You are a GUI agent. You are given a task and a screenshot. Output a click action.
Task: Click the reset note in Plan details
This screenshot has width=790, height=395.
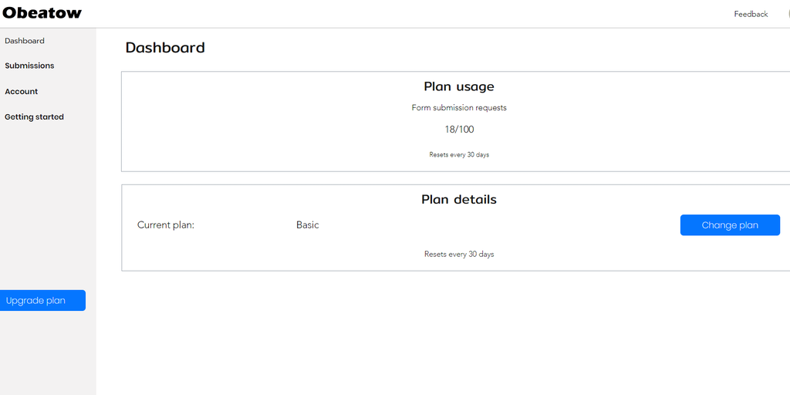coord(459,255)
